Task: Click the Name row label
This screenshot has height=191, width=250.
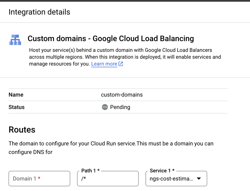Action: click(16, 95)
